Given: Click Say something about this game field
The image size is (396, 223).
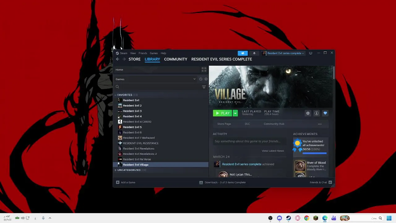Looking at the screenshot, I should pos(250,142).
